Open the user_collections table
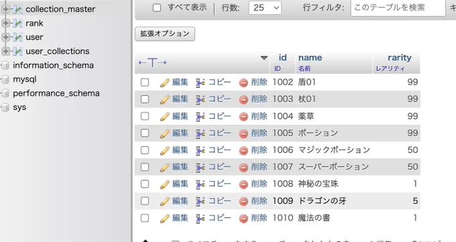This screenshot has height=242, width=456. 58,51
